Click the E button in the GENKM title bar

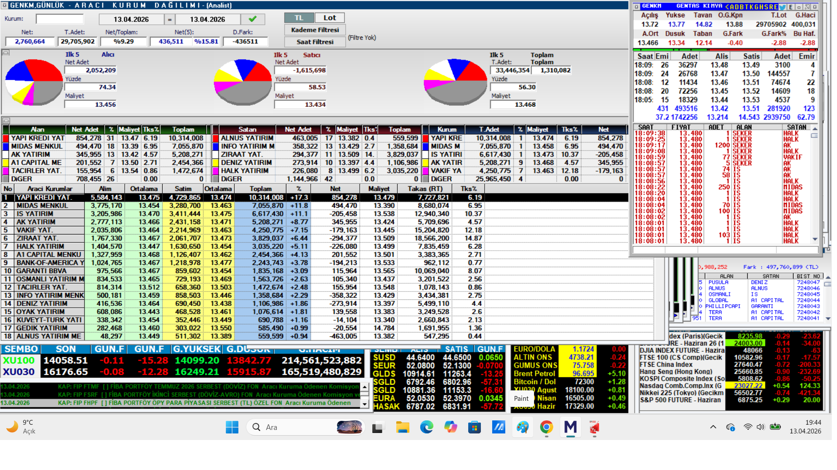[x=791, y=7]
